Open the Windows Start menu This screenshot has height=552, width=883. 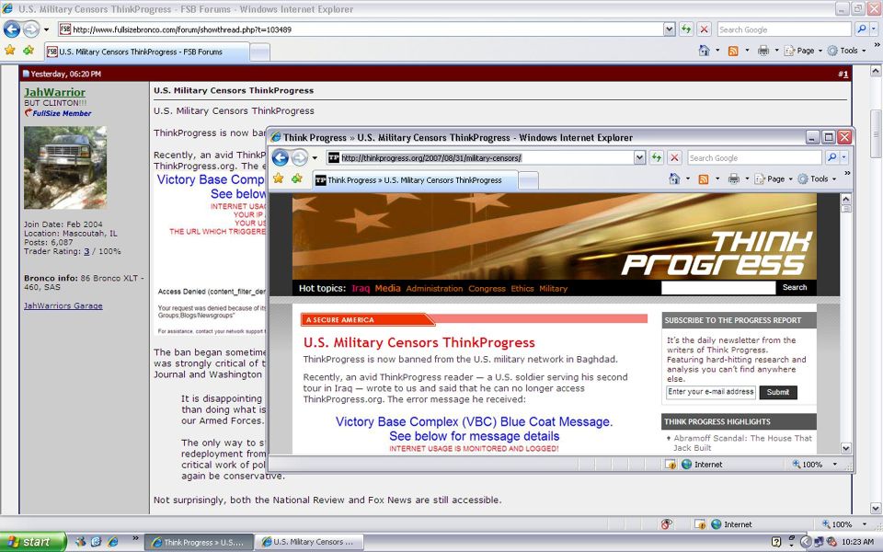31,542
